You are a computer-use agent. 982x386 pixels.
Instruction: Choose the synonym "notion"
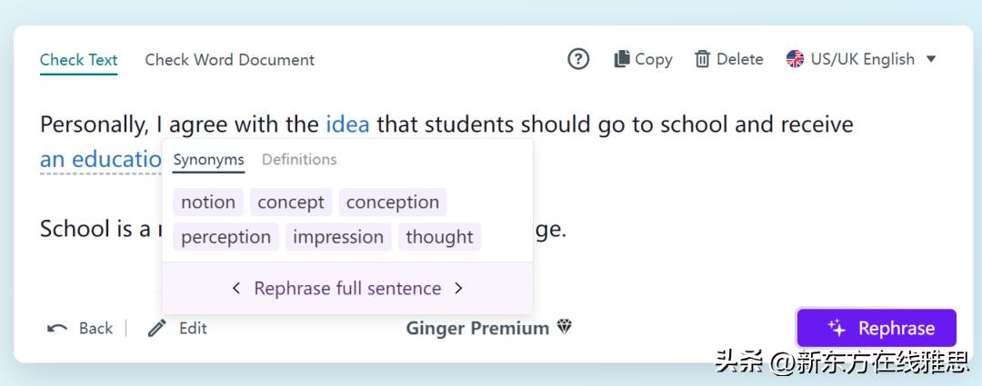208,202
